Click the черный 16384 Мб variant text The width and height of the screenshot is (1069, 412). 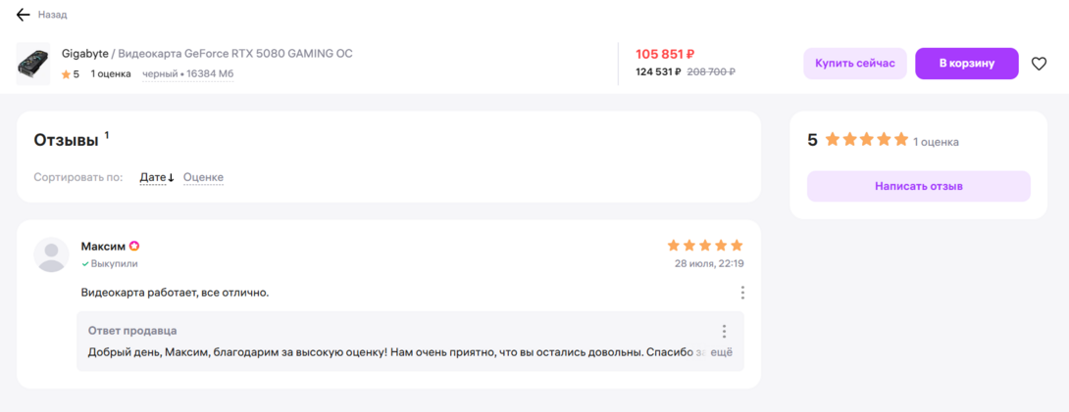click(188, 74)
